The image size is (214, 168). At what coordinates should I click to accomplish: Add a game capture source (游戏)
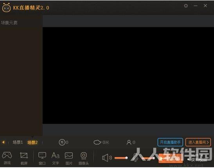[7, 158]
